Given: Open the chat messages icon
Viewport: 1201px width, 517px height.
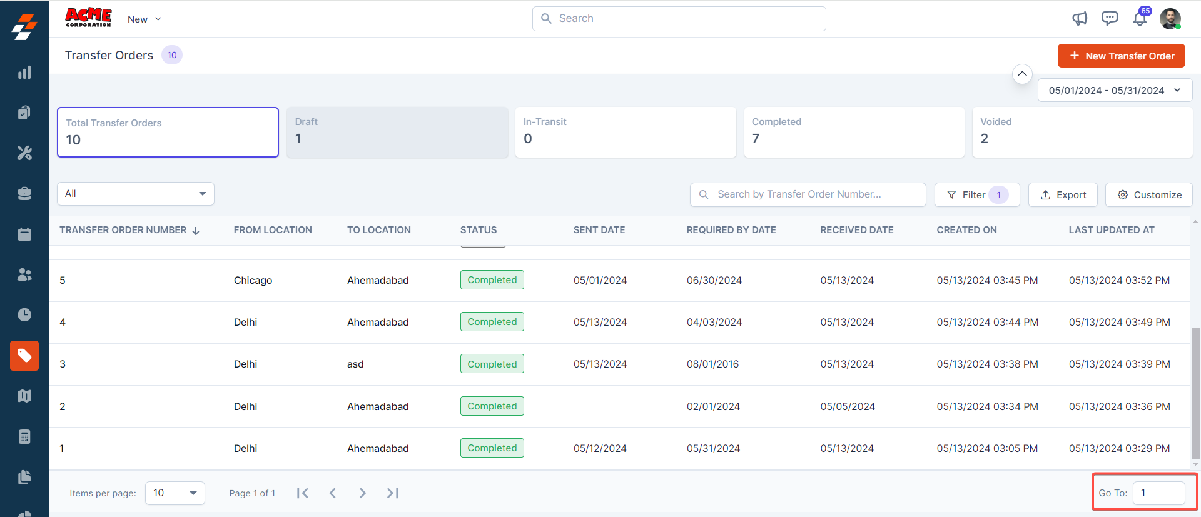Looking at the screenshot, I should click(x=1110, y=19).
